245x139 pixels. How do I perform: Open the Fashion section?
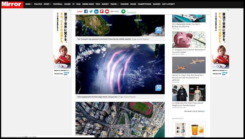(124, 4)
